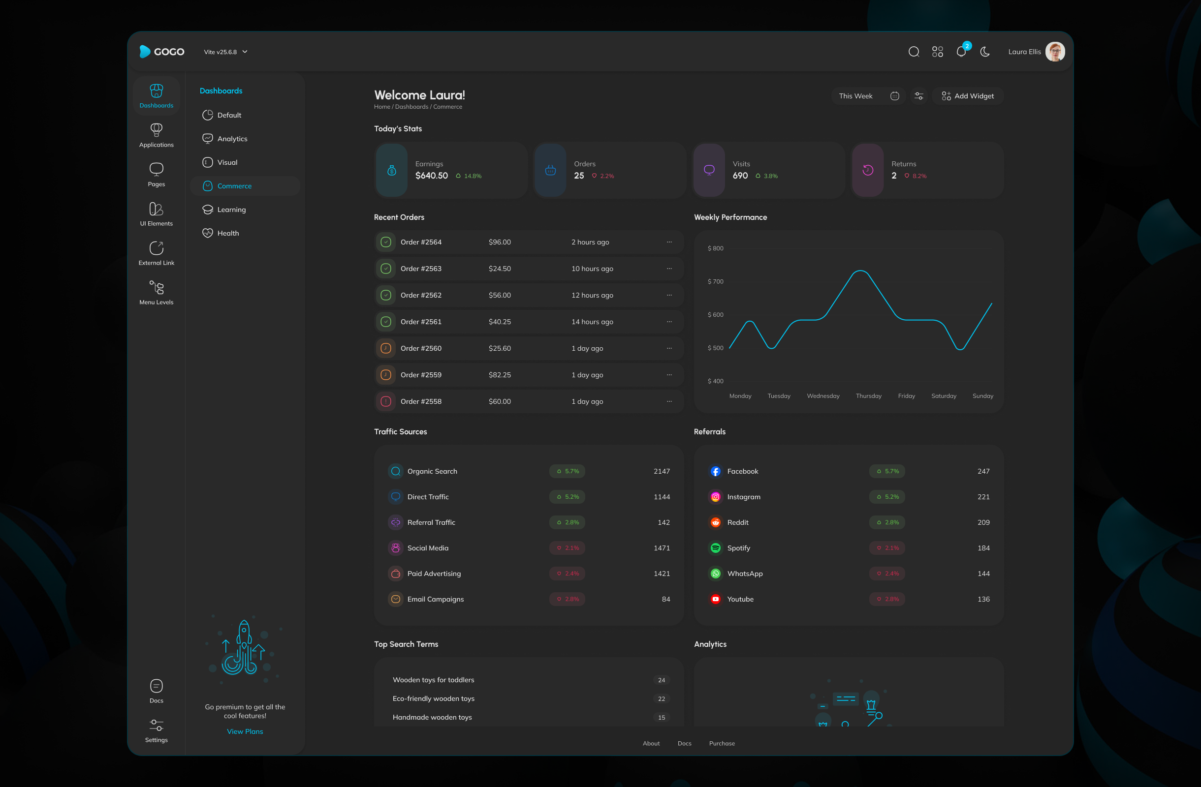Open the calendar picker beside This Week

coord(894,96)
